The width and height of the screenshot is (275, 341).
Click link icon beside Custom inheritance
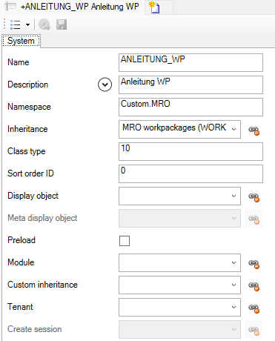click(x=254, y=286)
